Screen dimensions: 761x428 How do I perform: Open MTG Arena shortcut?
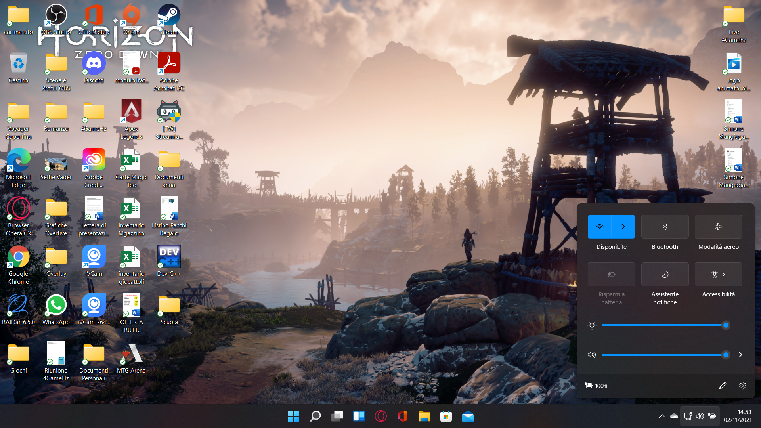coord(131,358)
